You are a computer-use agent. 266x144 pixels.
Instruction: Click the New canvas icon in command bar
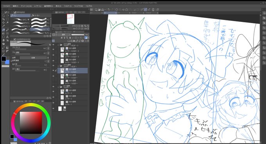coord(96,9)
